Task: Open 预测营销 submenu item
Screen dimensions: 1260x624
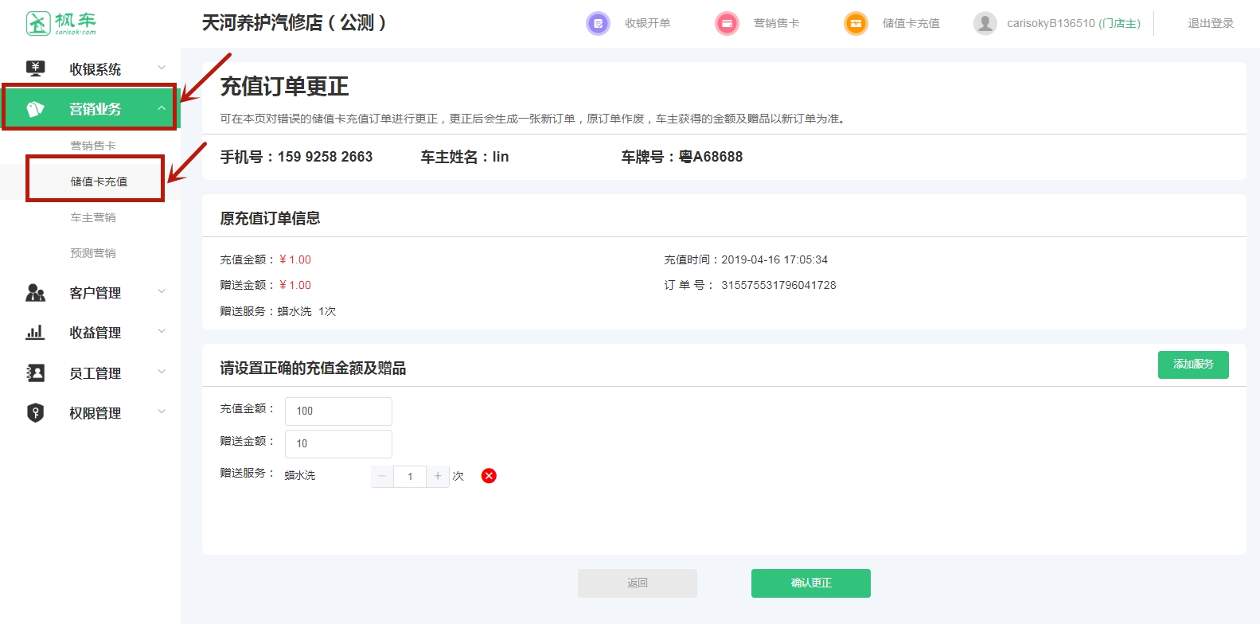Action: [x=93, y=253]
